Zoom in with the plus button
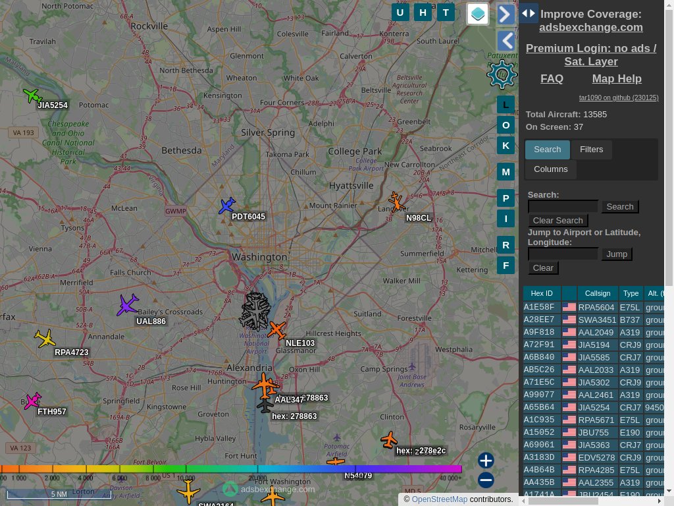The image size is (674, 506). (486, 461)
